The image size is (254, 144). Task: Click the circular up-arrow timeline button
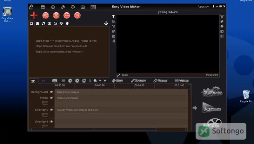click(x=70, y=81)
